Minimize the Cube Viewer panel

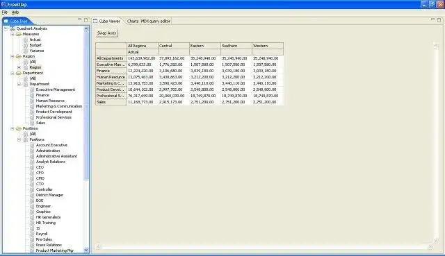tap(432, 19)
